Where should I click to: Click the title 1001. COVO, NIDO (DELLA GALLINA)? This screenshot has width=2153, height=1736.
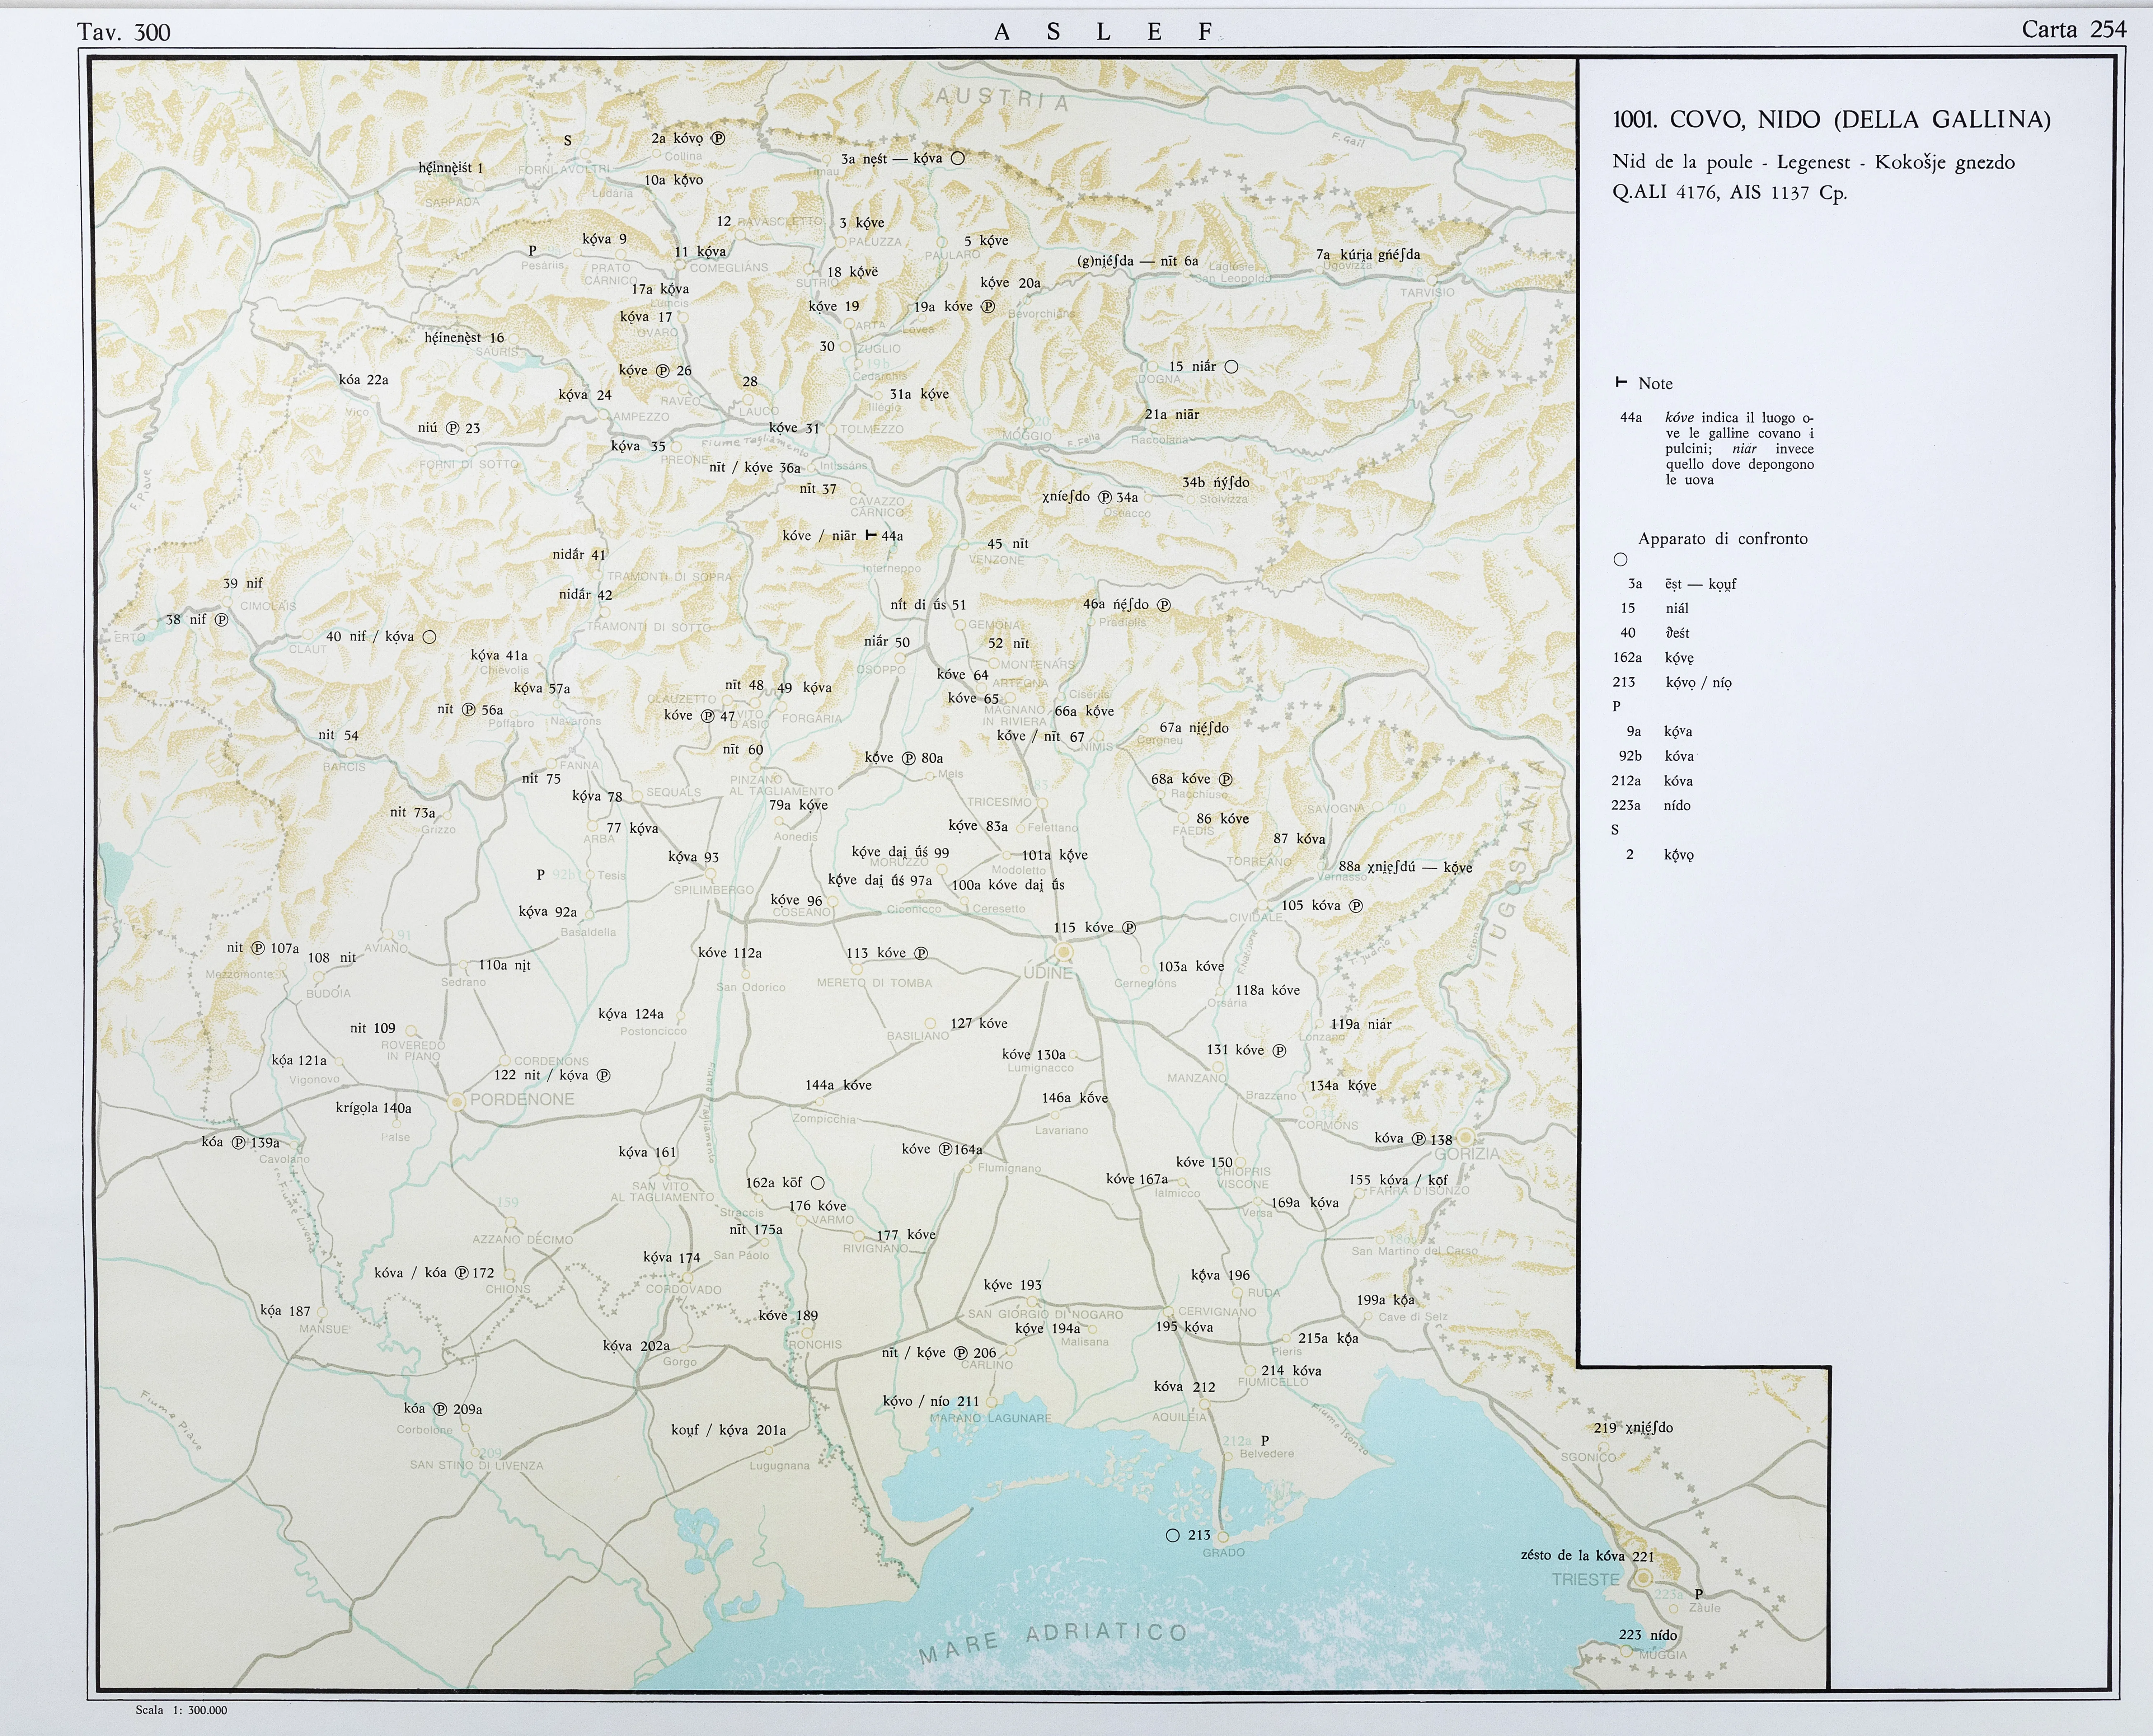point(1831,120)
